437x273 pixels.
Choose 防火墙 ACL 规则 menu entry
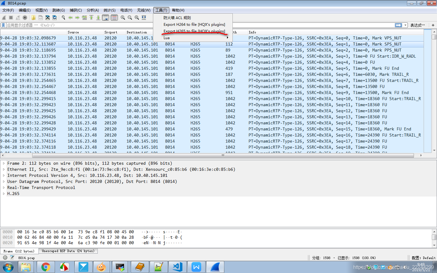point(193,18)
